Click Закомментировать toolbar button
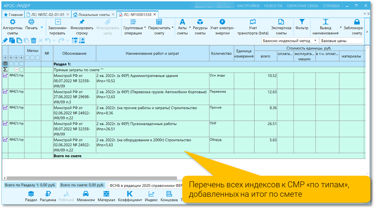This screenshot has width=375, height=209. (58, 27)
